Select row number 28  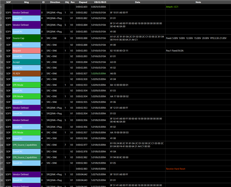pos(2,169)
